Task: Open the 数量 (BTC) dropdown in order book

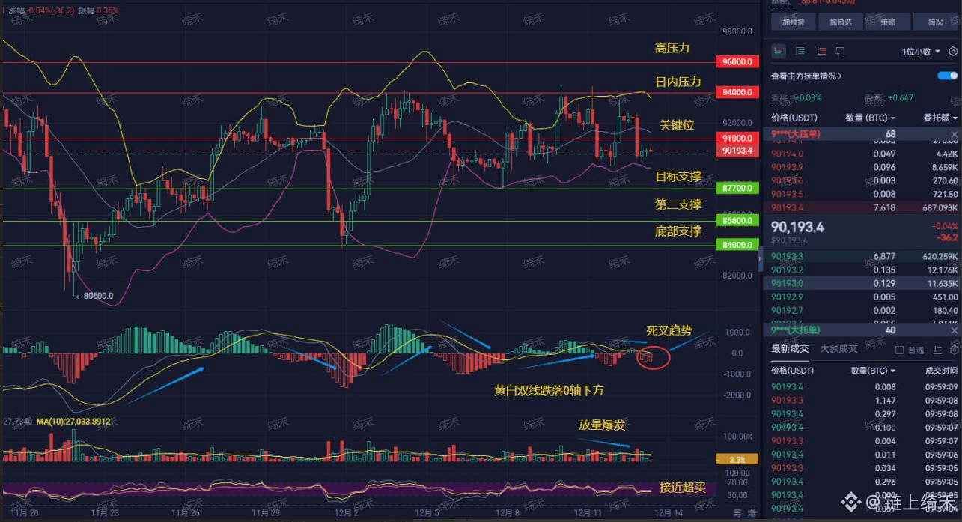Action: click(x=870, y=118)
